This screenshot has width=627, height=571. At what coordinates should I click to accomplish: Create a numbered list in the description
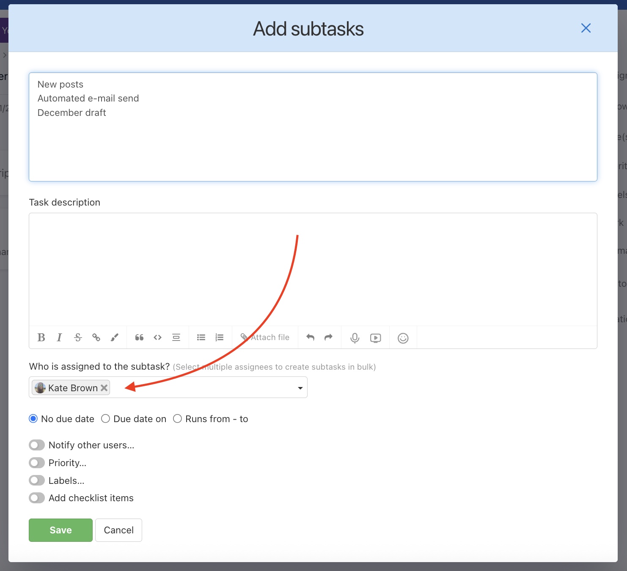[x=219, y=337]
